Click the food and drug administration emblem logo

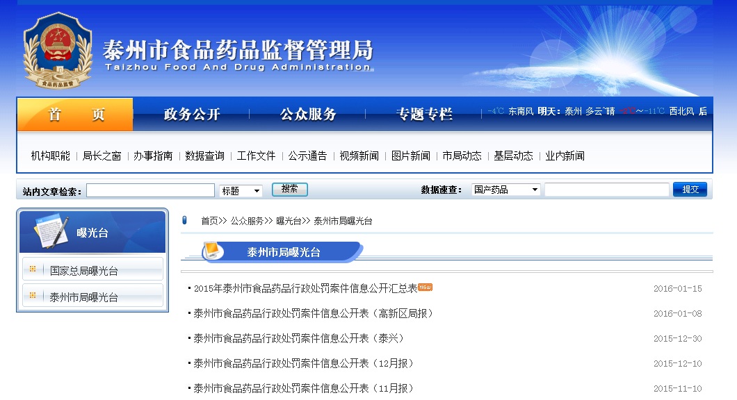click(58, 51)
